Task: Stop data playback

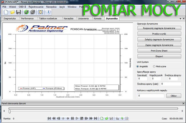Action: point(82,118)
